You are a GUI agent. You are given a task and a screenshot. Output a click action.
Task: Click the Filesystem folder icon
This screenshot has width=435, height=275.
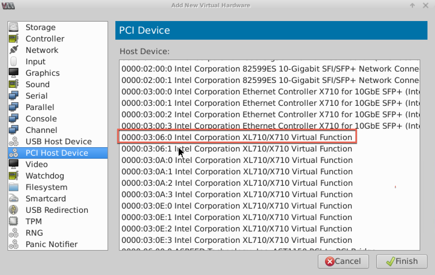(x=14, y=187)
